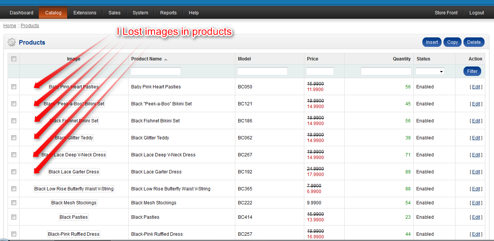Click the Product Name sort arrow
Viewport: 494px width, 241px height.
click(166, 59)
